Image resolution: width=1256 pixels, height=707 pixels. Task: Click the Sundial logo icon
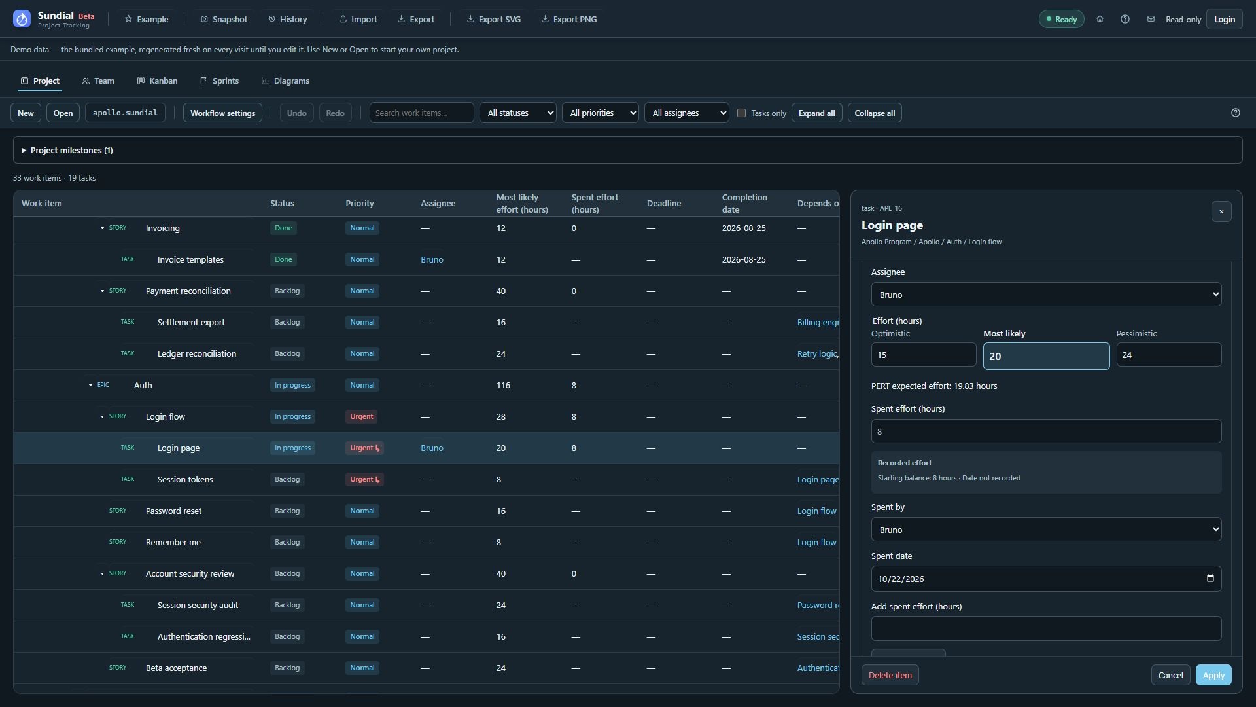[22, 19]
